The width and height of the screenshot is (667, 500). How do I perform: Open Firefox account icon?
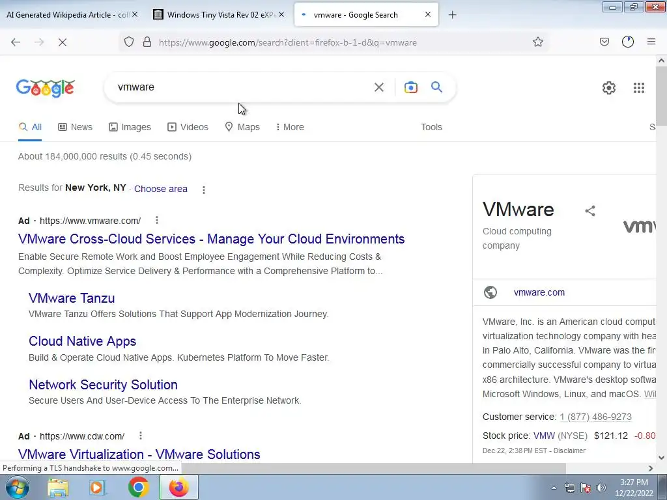pyautogui.click(x=628, y=42)
